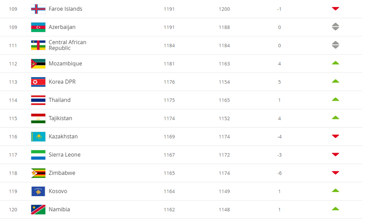Open the Tajikistan team link
The width and height of the screenshot is (365, 221).
point(60,118)
